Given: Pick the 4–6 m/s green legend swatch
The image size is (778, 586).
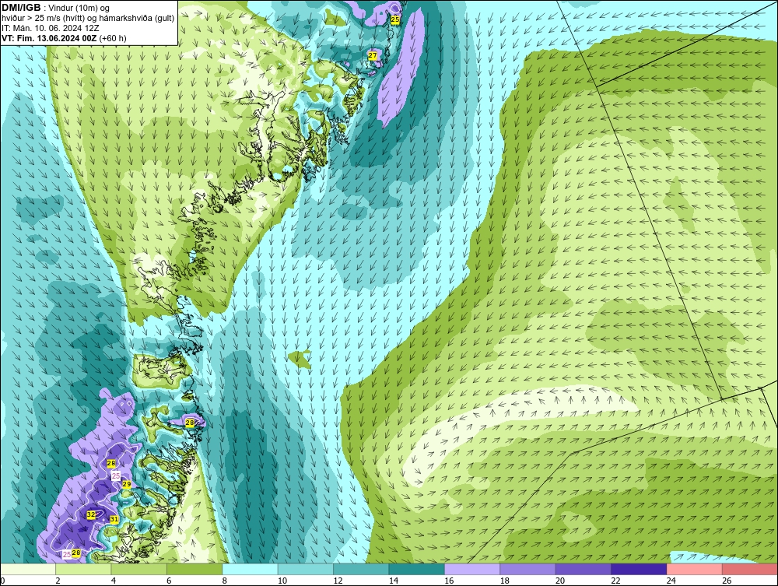Looking at the screenshot, I should (x=139, y=569).
